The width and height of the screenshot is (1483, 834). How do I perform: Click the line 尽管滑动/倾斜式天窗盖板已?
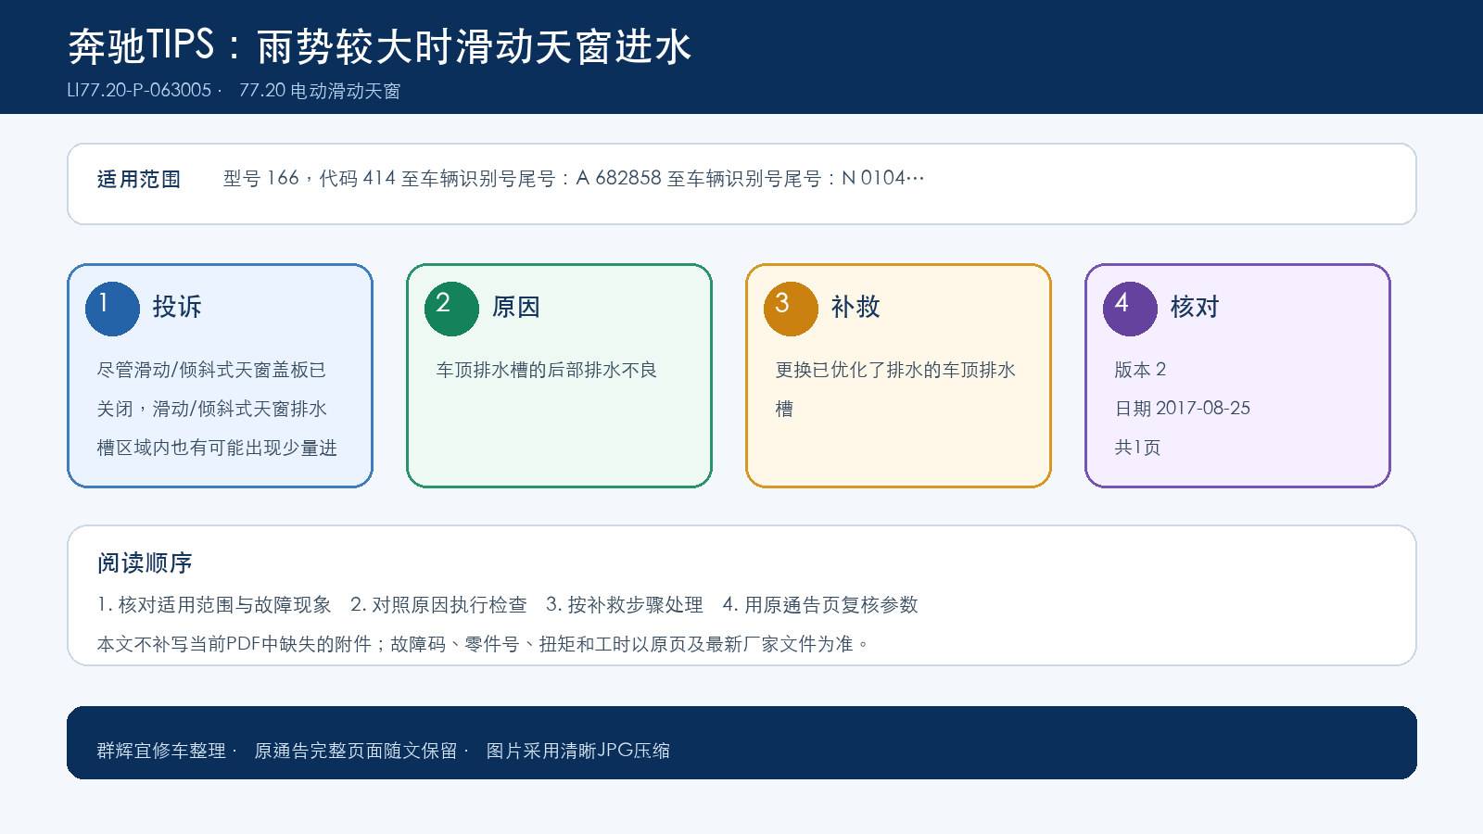pyautogui.click(x=211, y=370)
